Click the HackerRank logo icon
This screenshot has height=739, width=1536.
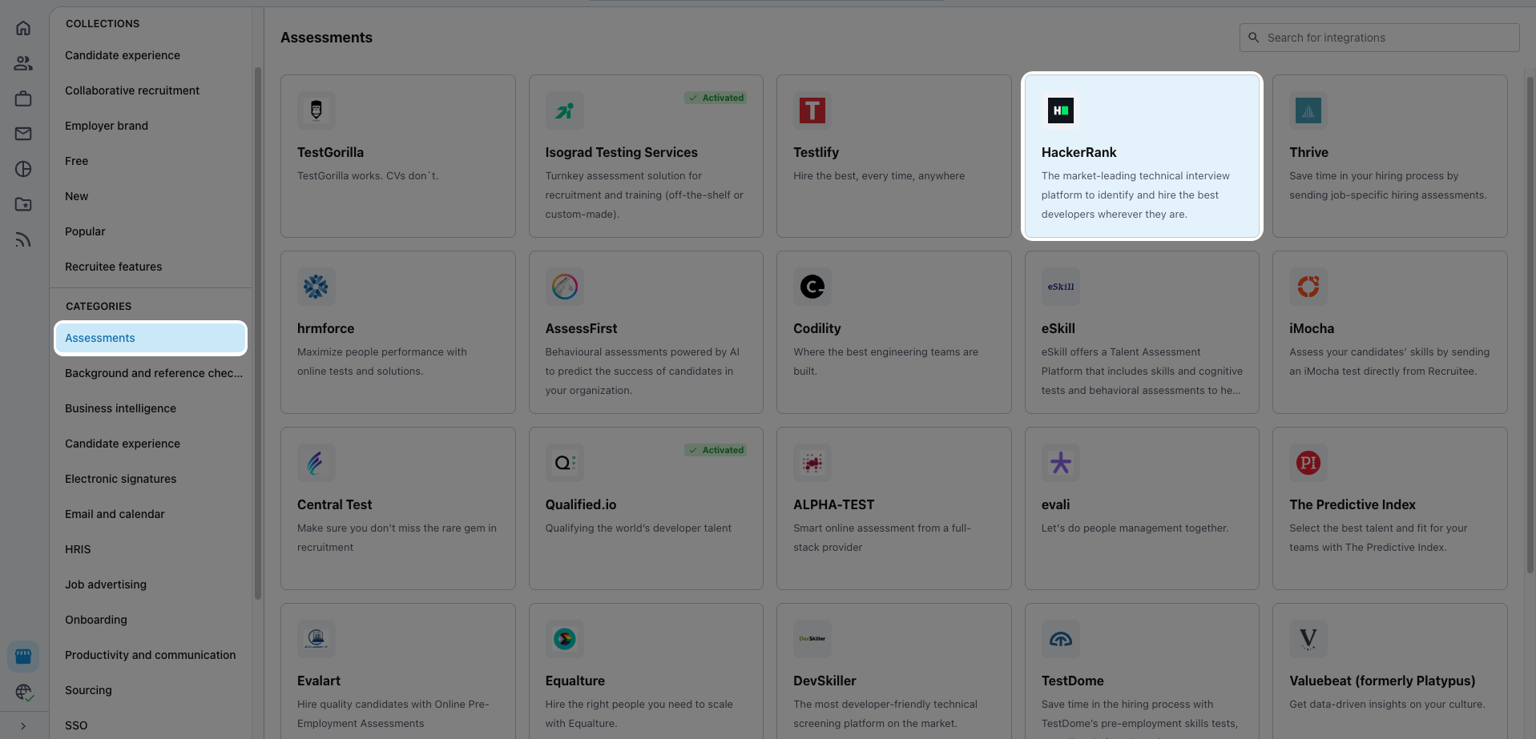click(x=1060, y=110)
